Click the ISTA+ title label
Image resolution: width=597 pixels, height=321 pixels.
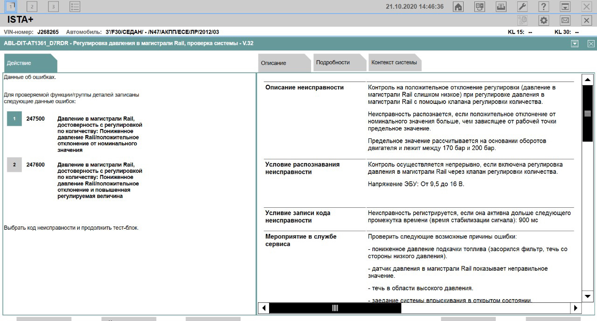tap(21, 20)
